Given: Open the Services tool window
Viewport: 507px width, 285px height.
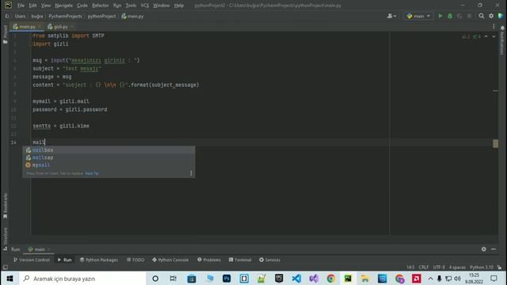Looking at the screenshot, I should pyautogui.click(x=269, y=260).
